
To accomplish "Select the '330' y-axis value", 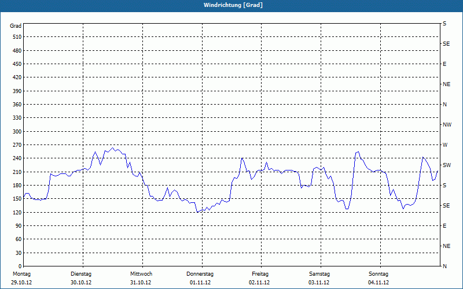I will point(17,118).
